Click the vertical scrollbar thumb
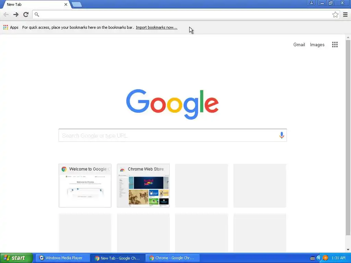The height and width of the screenshot is (263, 351). point(348,138)
